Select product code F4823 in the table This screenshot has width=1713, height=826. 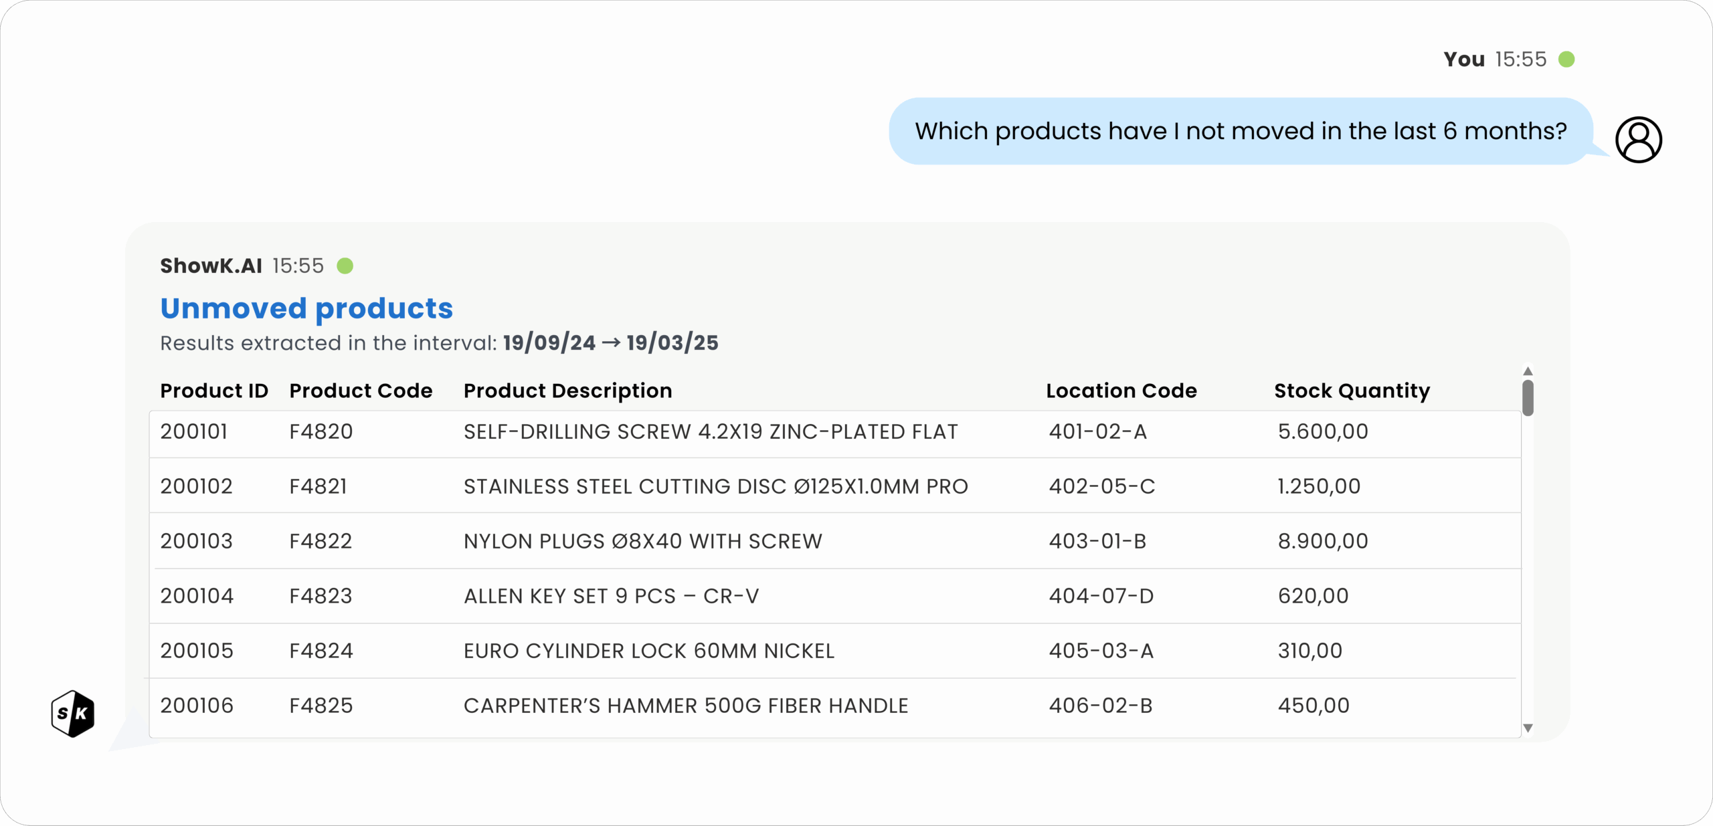click(x=321, y=596)
